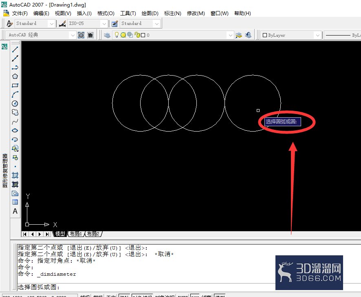
Task: Click the _dimdiameter command history line
Action: coord(47,274)
